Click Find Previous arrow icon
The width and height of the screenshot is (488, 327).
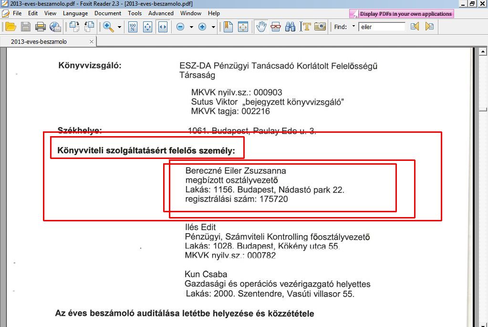(415, 26)
